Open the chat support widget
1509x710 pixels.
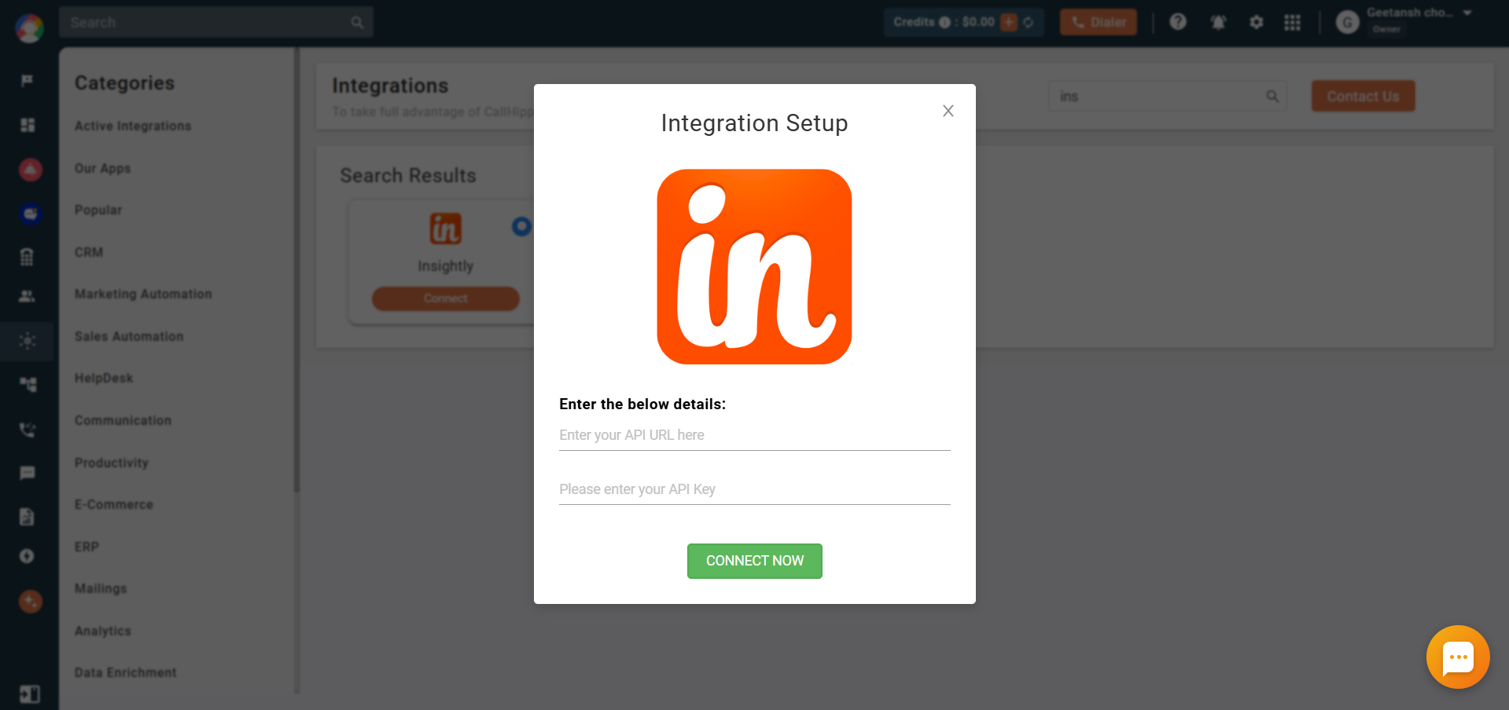coord(1458,657)
